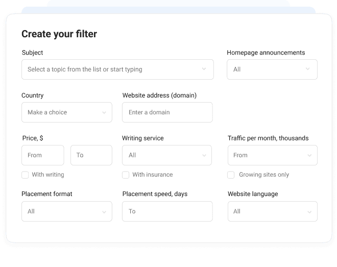Click the Placement format chevron icon
The height and width of the screenshot is (267, 337).
[x=104, y=211]
